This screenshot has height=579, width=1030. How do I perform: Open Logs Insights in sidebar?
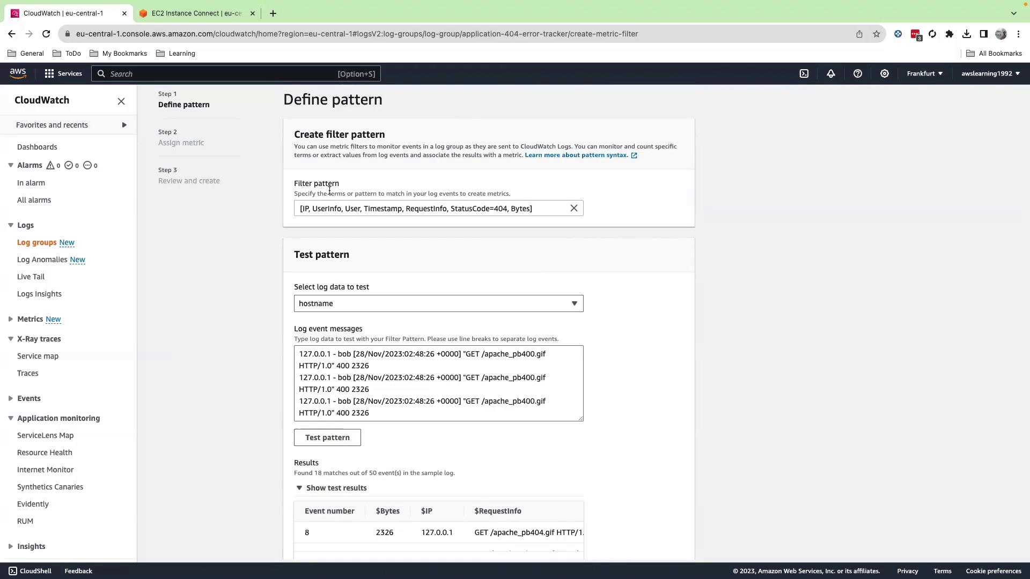(x=39, y=294)
